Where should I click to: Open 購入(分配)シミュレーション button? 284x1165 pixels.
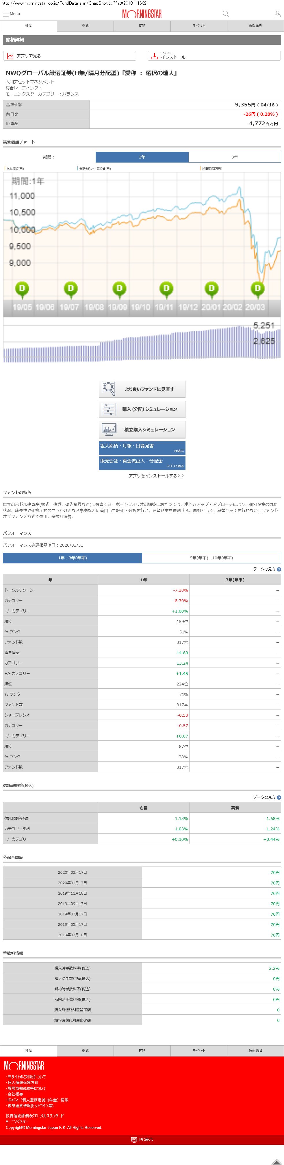[x=142, y=409]
